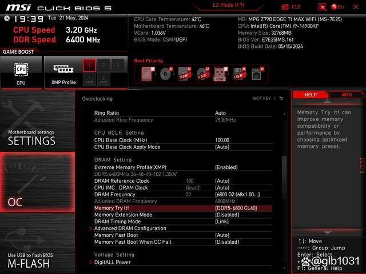366x274 pixels.
Task: Expand Advanced DRAM Configuration submenu
Action: point(130,228)
